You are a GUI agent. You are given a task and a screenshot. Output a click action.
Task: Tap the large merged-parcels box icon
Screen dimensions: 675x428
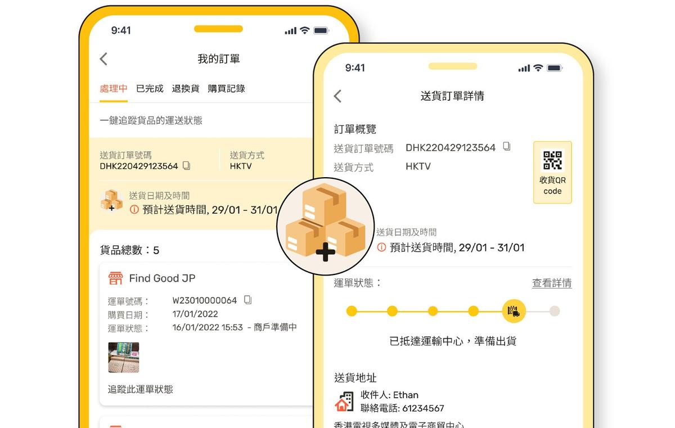click(x=325, y=227)
